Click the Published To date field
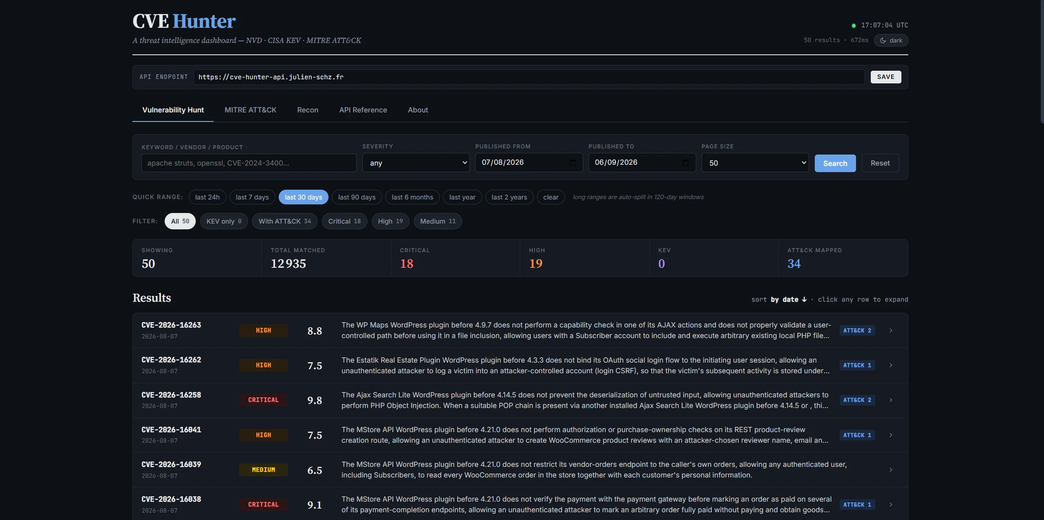The height and width of the screenshot is (520, 1044). point(642,162)
